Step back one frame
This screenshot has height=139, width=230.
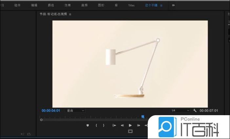(x=122, y=125)
